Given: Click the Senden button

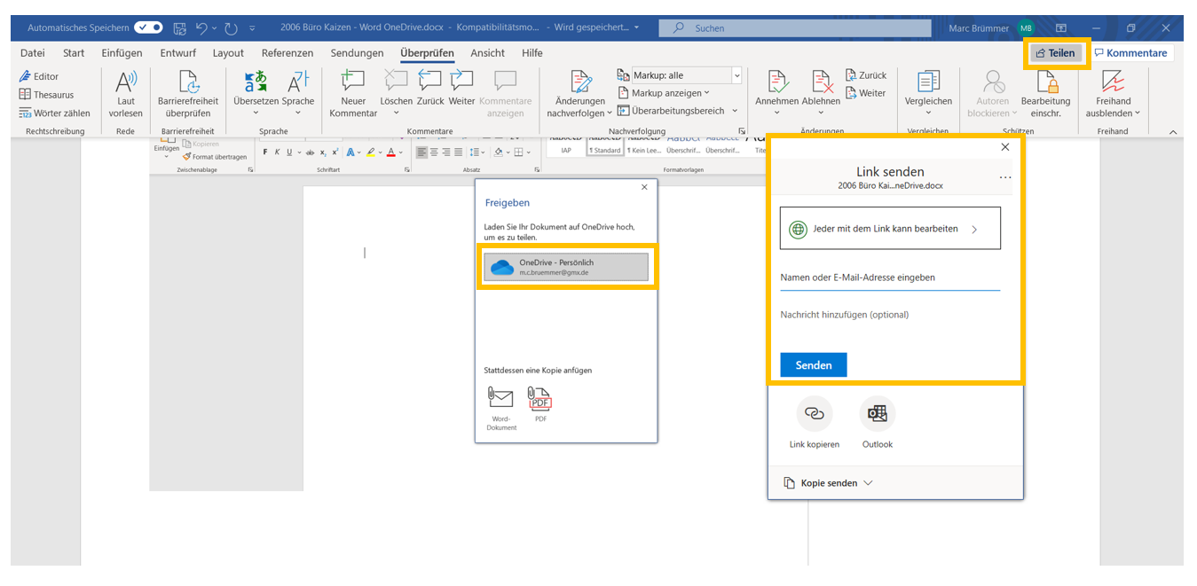Looking at the screenshot, I should click(814, 365).
